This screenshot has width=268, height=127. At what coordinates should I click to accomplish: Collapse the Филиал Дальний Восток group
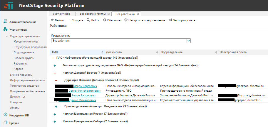pos(55,73)
